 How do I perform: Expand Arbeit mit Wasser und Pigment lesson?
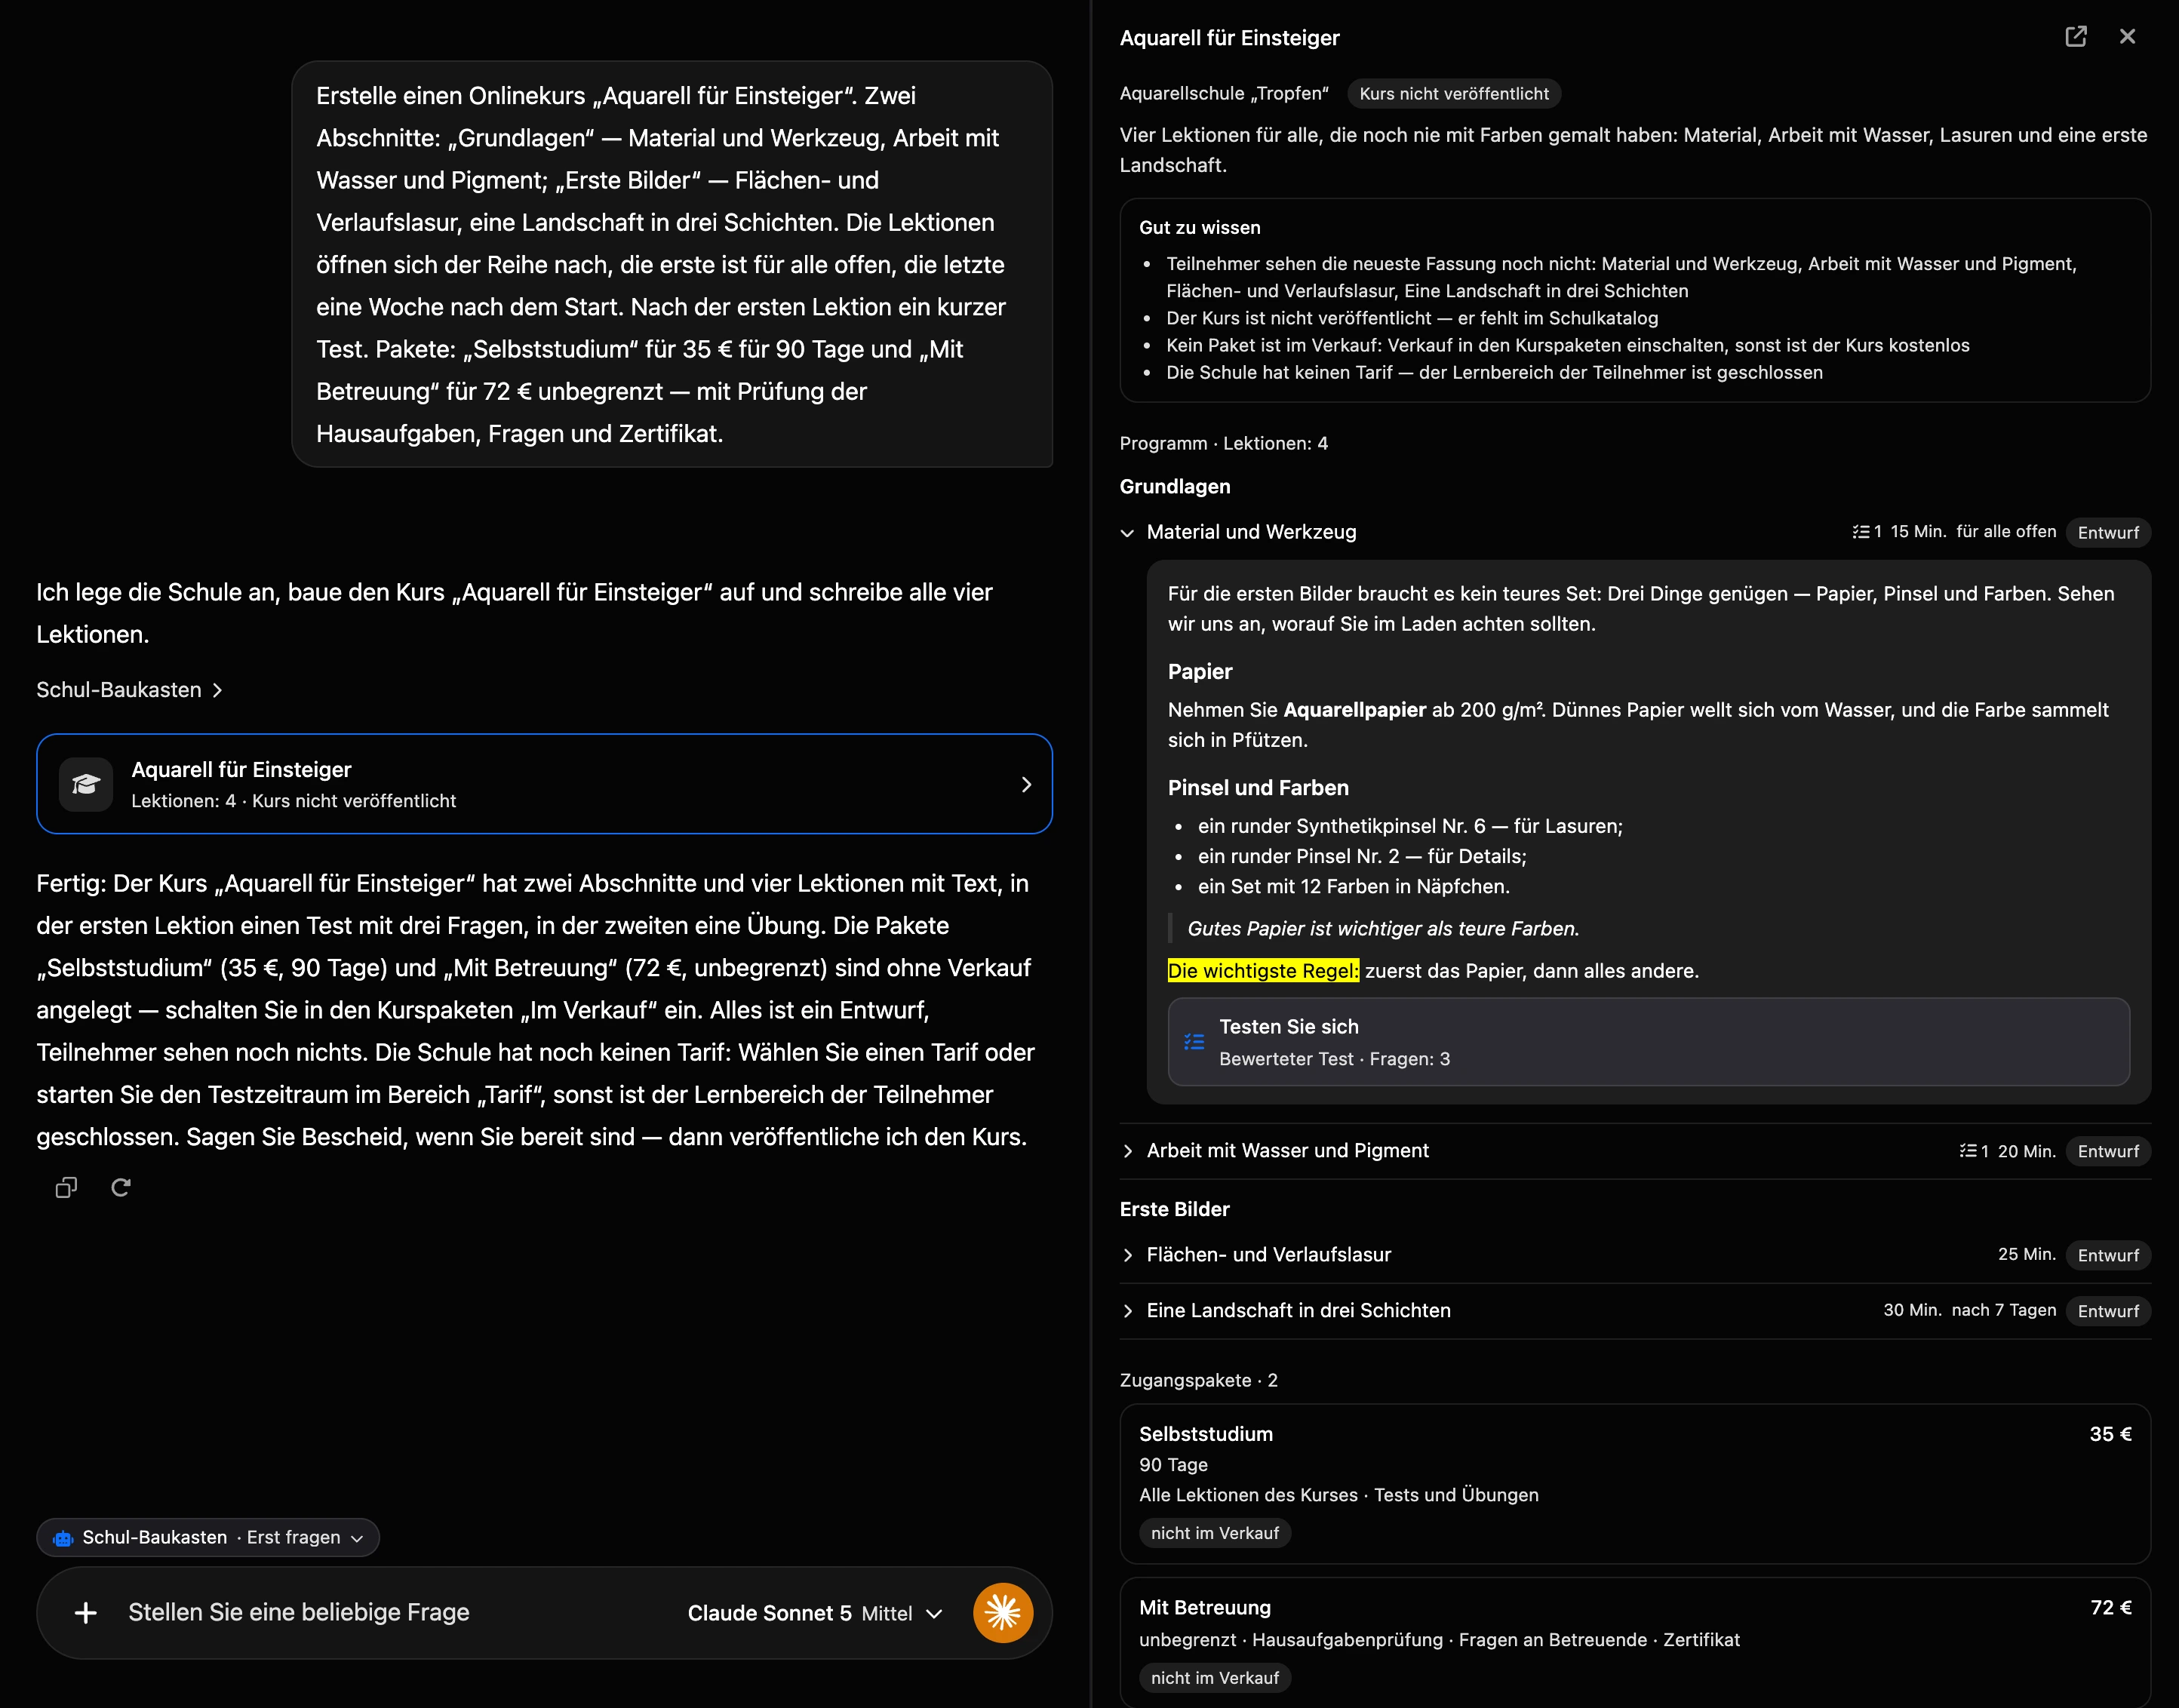(x=1128, y=1151)
